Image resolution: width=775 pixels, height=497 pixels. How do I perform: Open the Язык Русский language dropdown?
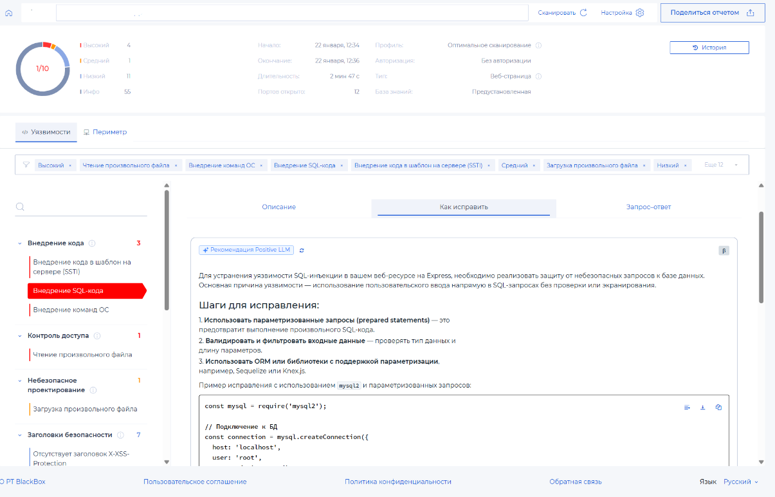[x=740, y=482]
